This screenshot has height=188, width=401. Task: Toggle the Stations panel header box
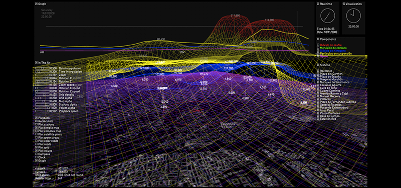coord(318,65)
